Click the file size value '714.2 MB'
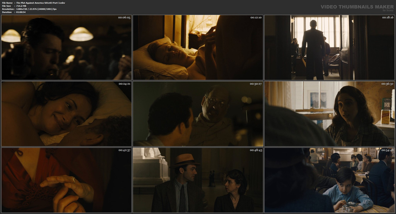 click(x=21, y=6)
